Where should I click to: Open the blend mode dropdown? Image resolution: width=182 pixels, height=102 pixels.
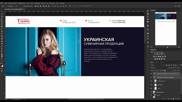(159, 68)
